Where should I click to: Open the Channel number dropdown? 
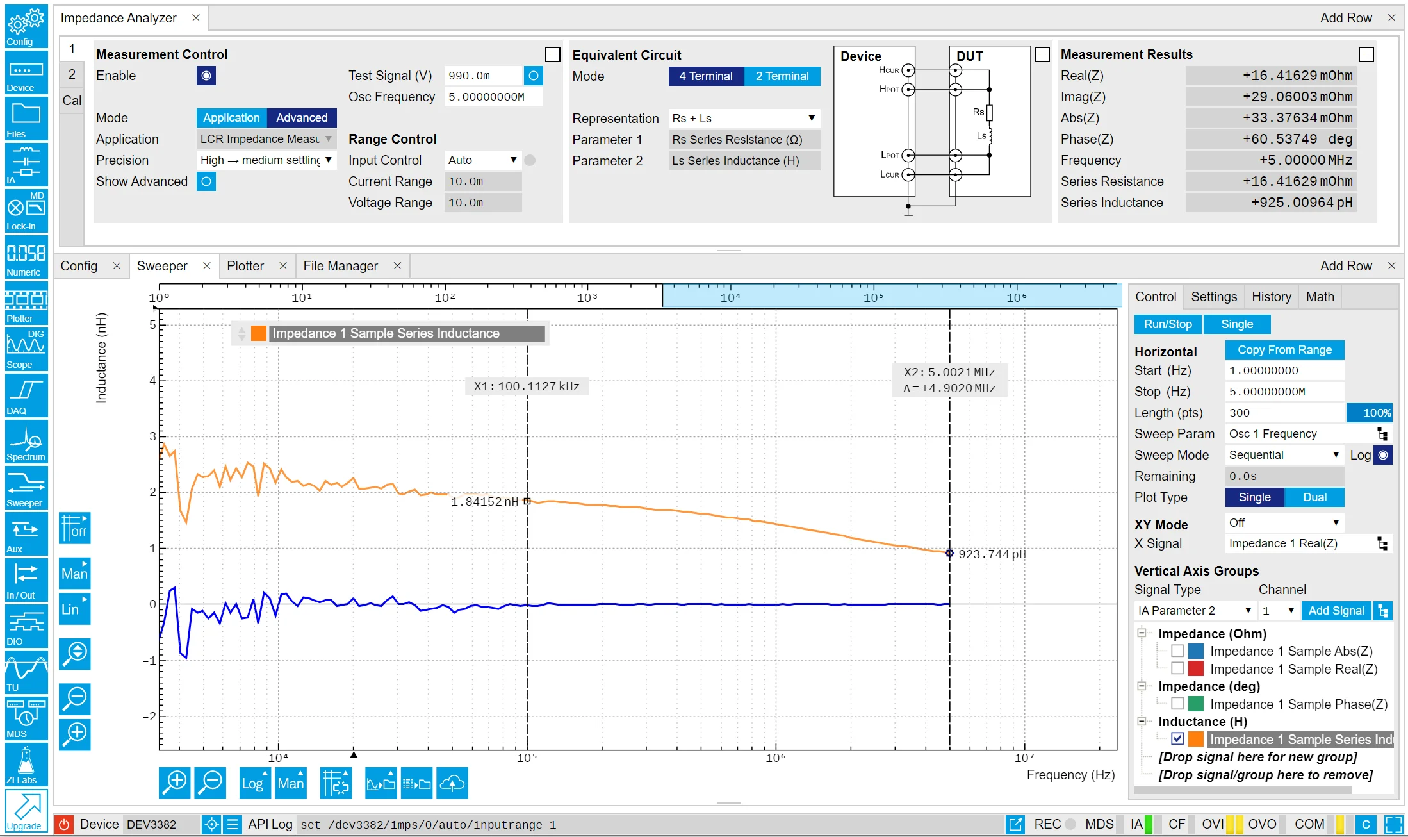coord(1279,611)
